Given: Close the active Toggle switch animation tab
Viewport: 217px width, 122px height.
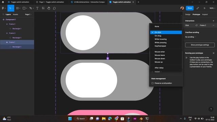Looking at the screenshot, I should tap(133, 2).
